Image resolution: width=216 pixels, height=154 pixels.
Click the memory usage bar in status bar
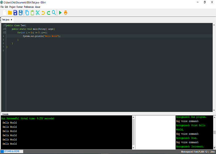pos(12,152)
